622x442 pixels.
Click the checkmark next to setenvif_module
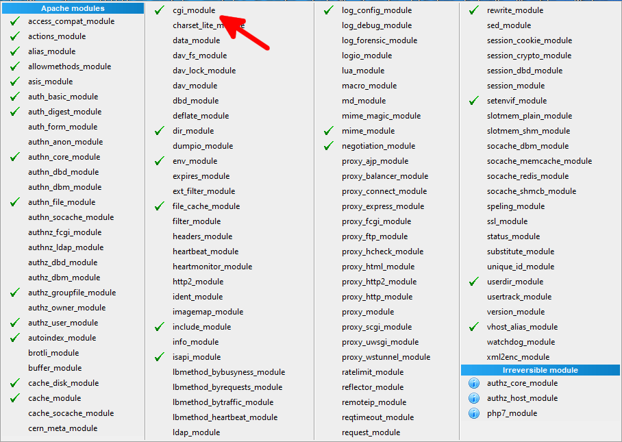point(473,101)
